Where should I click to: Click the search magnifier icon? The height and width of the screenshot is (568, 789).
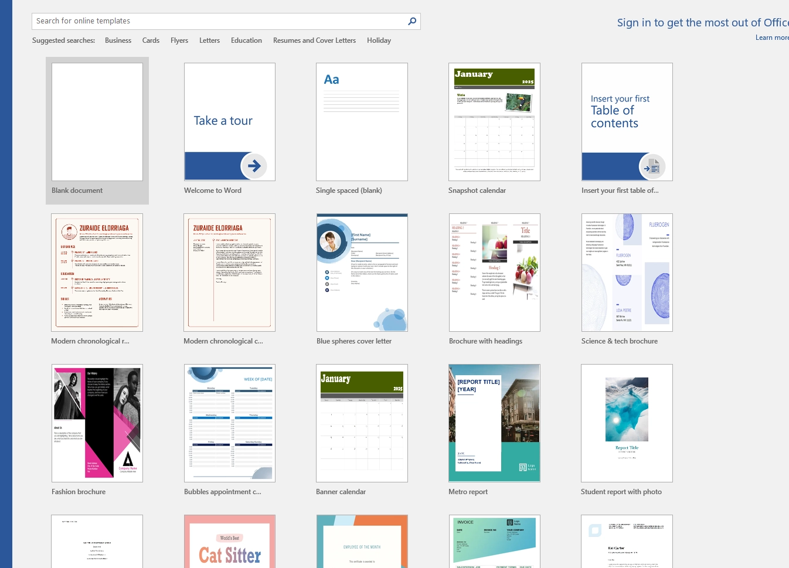[x=412, y=21]
